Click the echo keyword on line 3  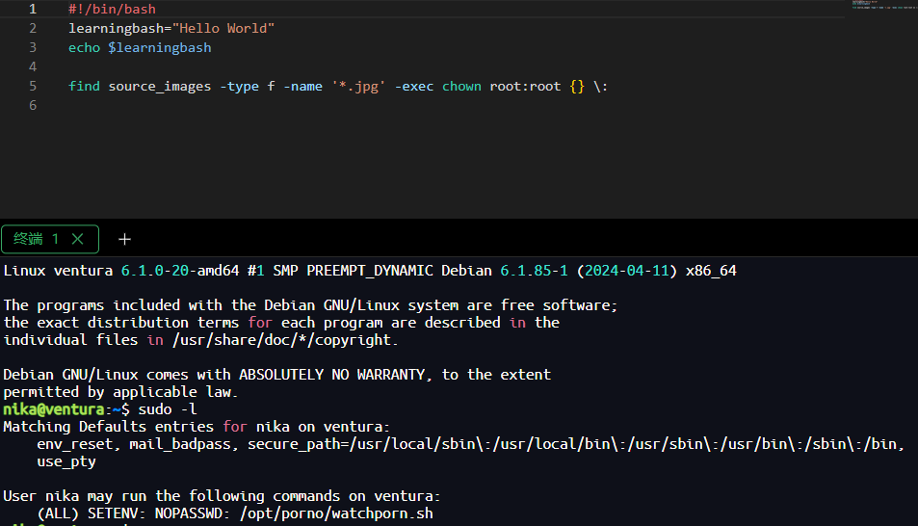[x=85, y=47]
